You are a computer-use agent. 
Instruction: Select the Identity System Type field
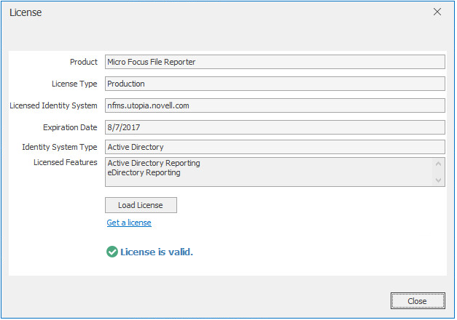[x=275, y=147]
